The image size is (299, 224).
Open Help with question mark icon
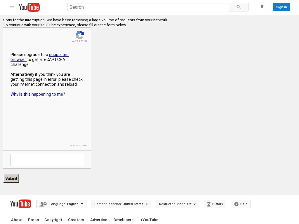241,204
